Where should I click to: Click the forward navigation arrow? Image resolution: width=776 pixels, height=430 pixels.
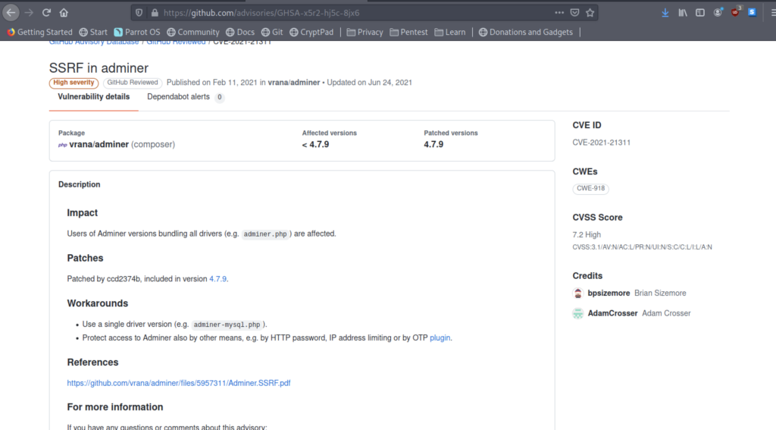point(29,13)
